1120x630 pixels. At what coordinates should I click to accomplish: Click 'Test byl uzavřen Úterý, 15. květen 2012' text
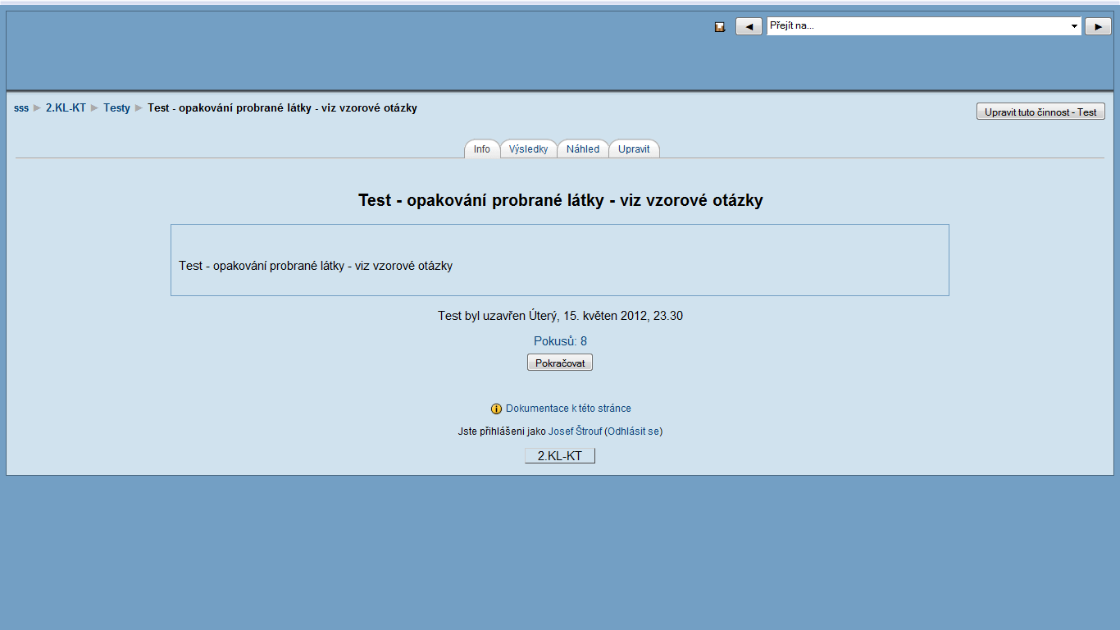560,316
